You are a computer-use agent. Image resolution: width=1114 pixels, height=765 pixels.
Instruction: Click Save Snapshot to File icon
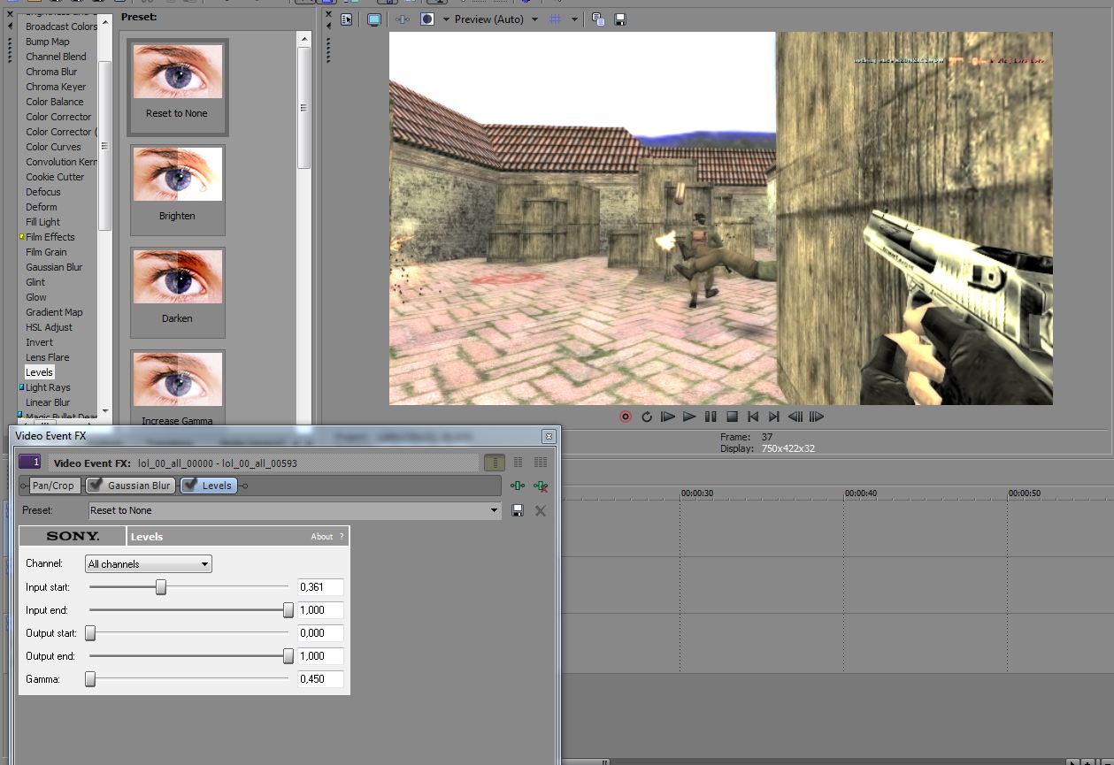[620, 19]
